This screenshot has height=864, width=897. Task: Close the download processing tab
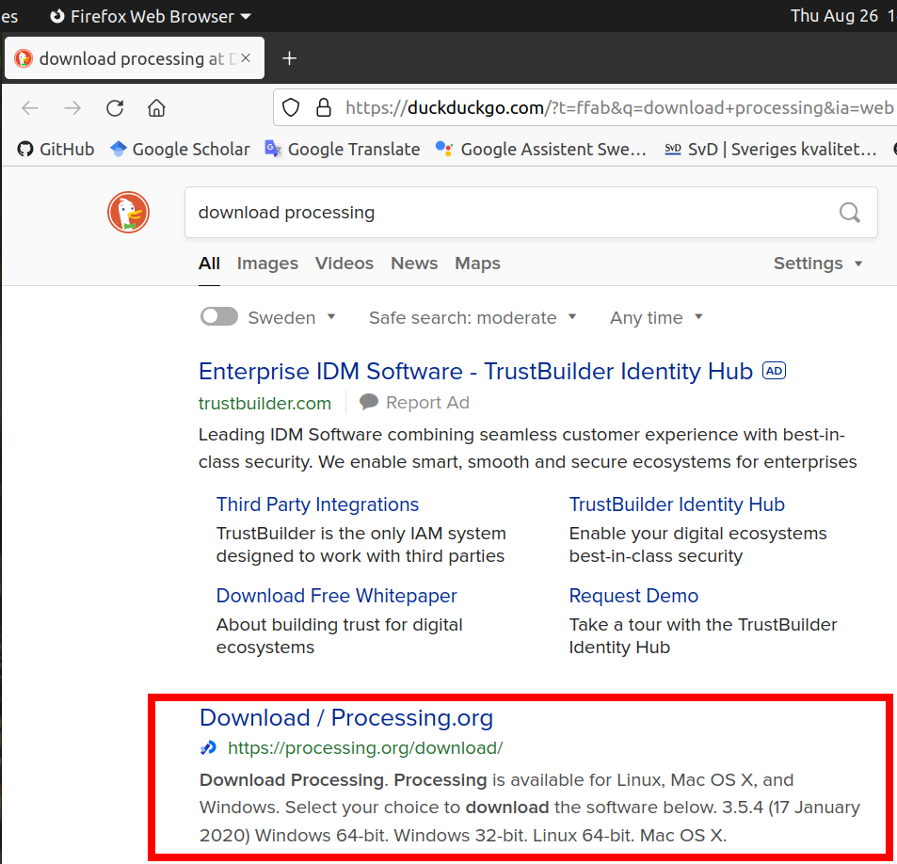click(246, 58)
